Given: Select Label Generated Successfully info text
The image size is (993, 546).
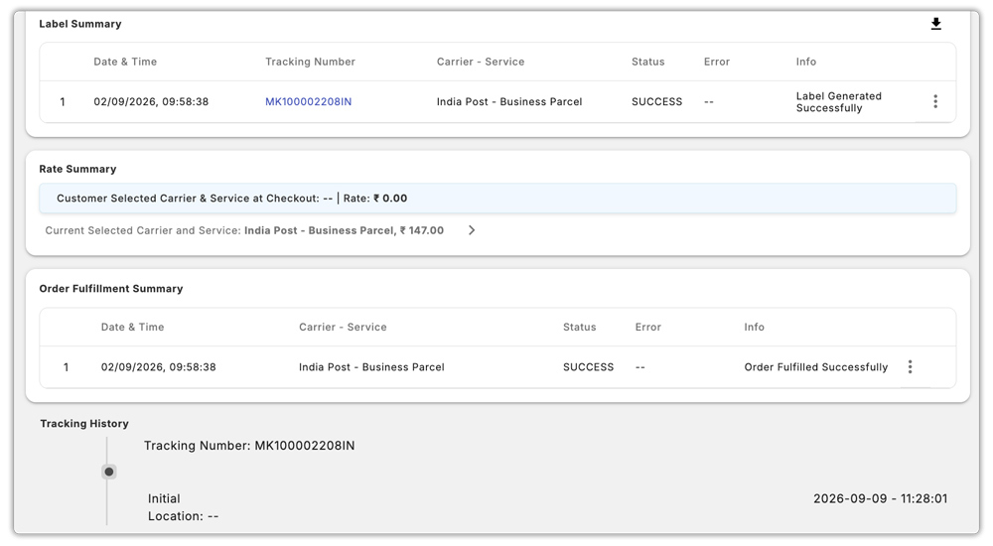Looking at the screenshot, I should [838, 102].
